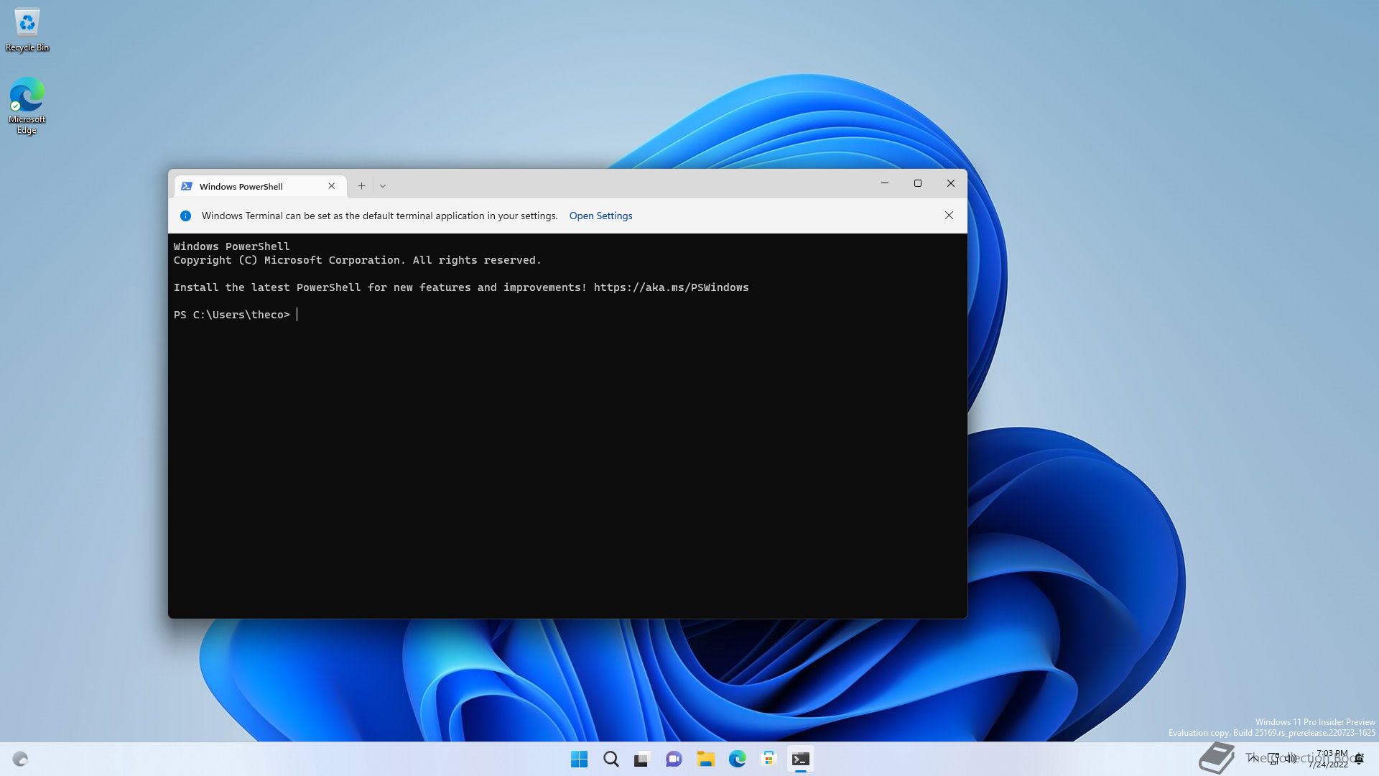Open the Windows Start menu
1379x776 pixels.
point(579,759)
